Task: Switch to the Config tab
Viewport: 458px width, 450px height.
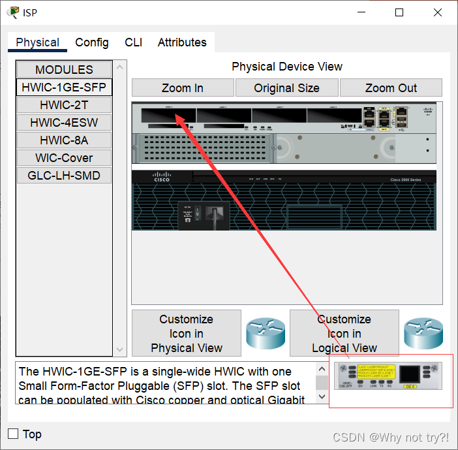Action: tap(92, 42)
